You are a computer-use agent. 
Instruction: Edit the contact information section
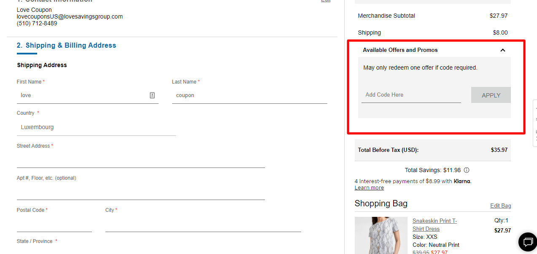[x=326, y=1]
